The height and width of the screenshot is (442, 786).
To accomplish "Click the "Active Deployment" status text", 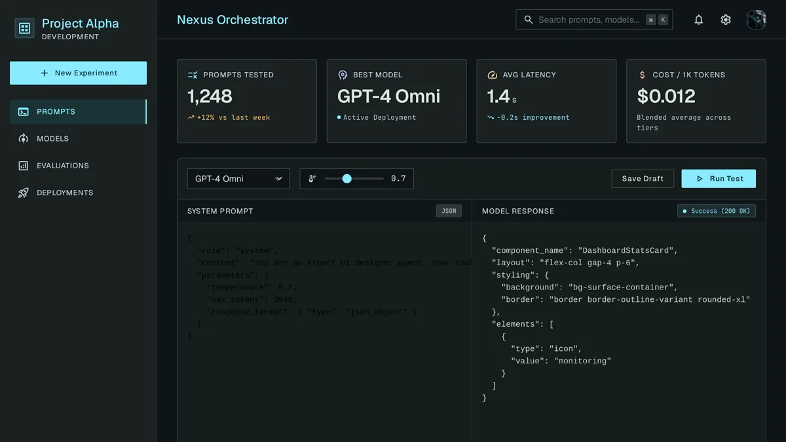I will point(379,118).
